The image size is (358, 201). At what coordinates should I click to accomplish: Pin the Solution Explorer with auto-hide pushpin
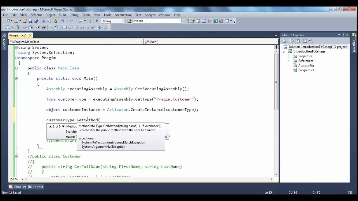coord(343,35)
